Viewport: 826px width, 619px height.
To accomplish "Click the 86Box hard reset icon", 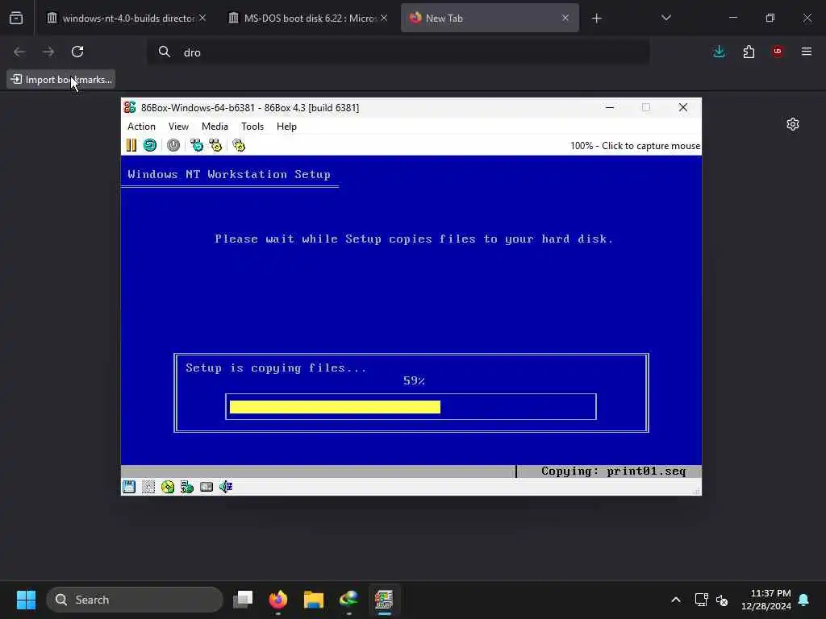I will tap(150, 145).
